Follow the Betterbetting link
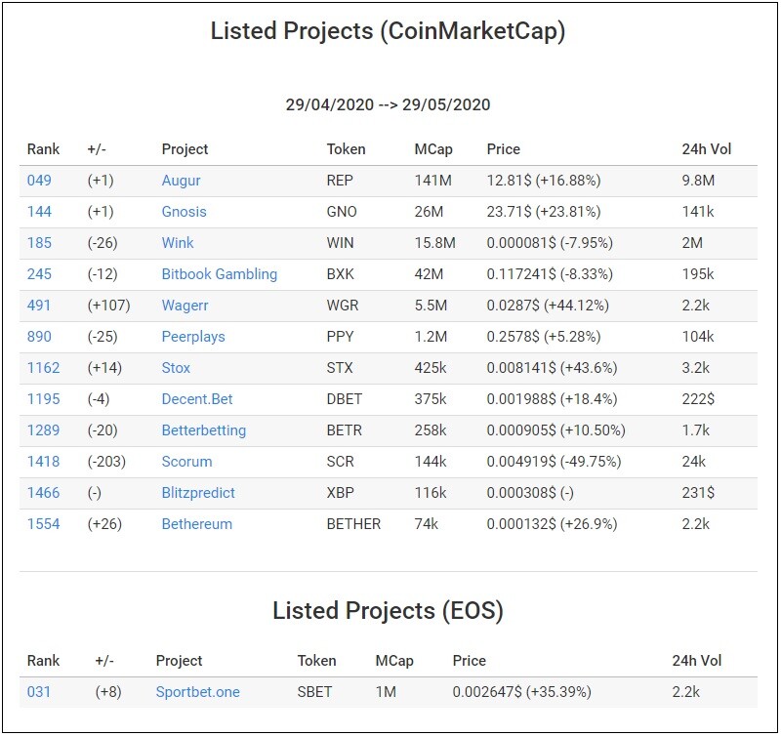Image resolution: width=781 pixels, height=736 pixels. click(204, 430)
